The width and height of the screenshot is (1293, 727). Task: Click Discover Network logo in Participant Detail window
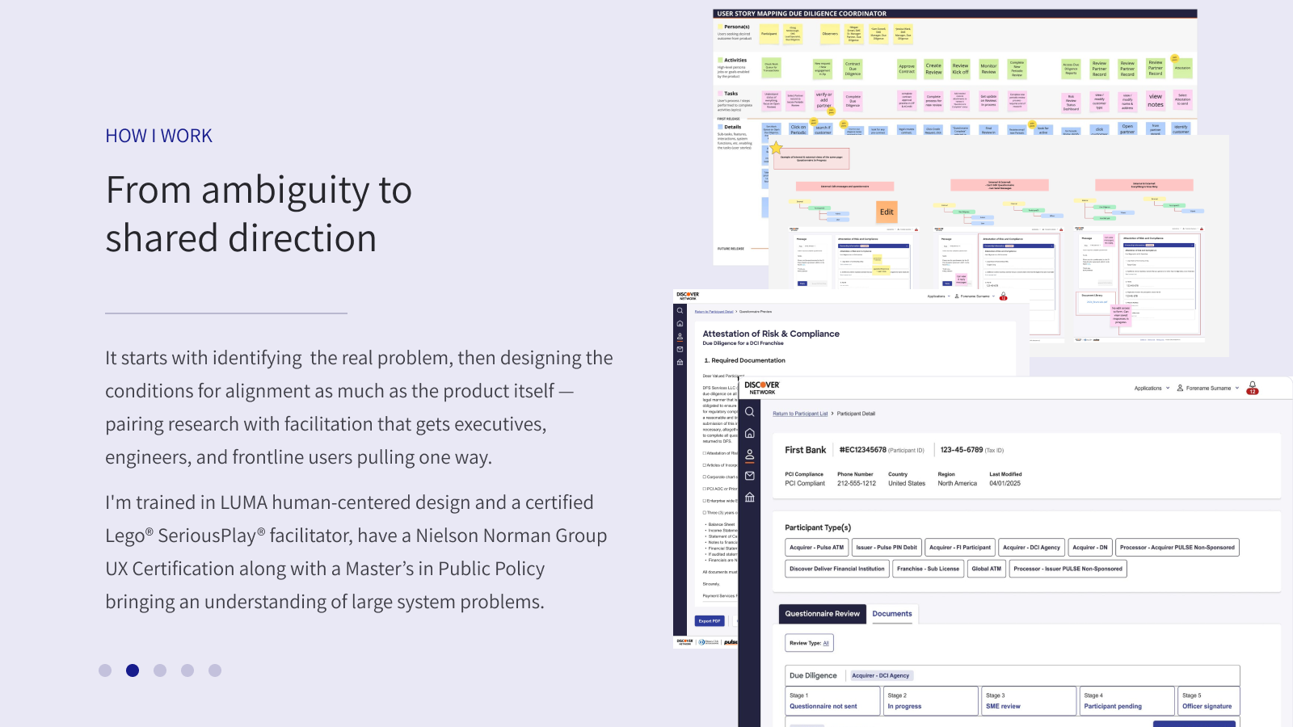pos(761,388)
